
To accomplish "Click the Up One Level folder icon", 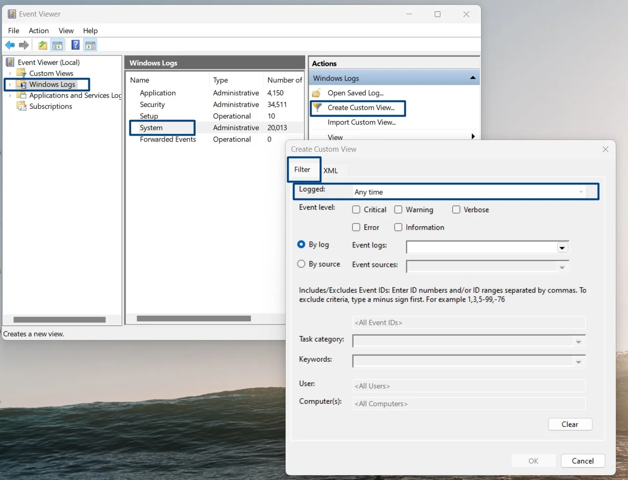I will 43,45.
